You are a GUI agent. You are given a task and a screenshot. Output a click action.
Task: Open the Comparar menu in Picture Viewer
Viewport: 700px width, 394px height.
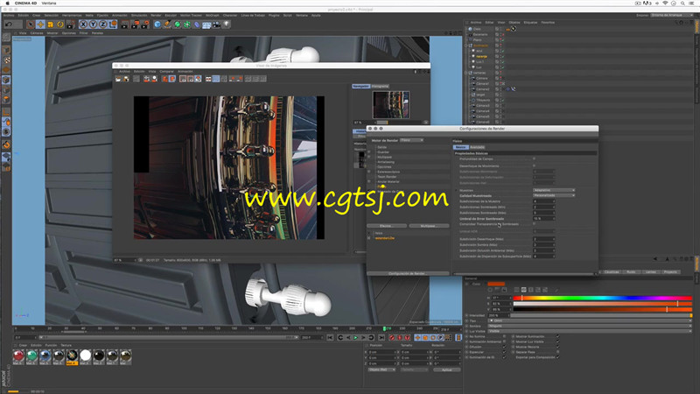tap(166, 72)
